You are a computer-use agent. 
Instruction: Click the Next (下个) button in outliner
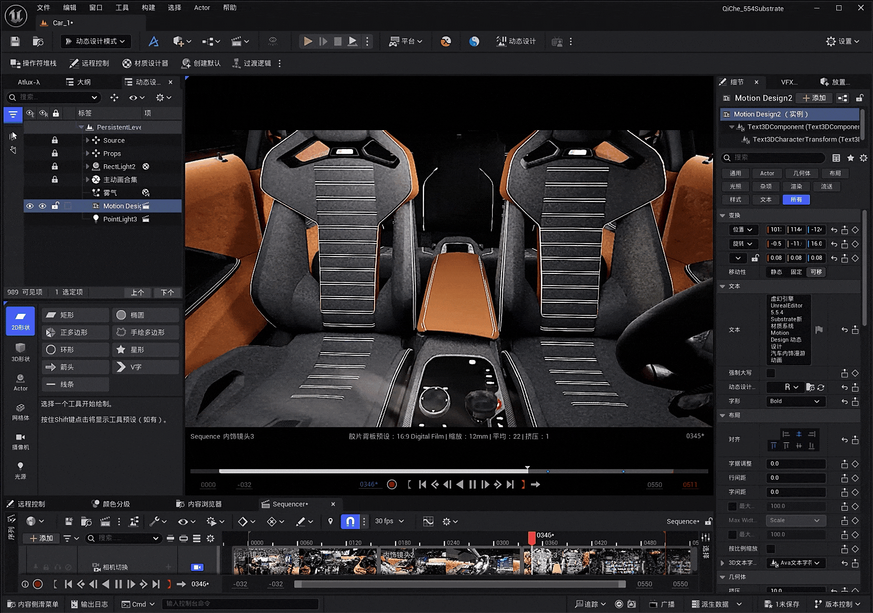coord(167,292)
